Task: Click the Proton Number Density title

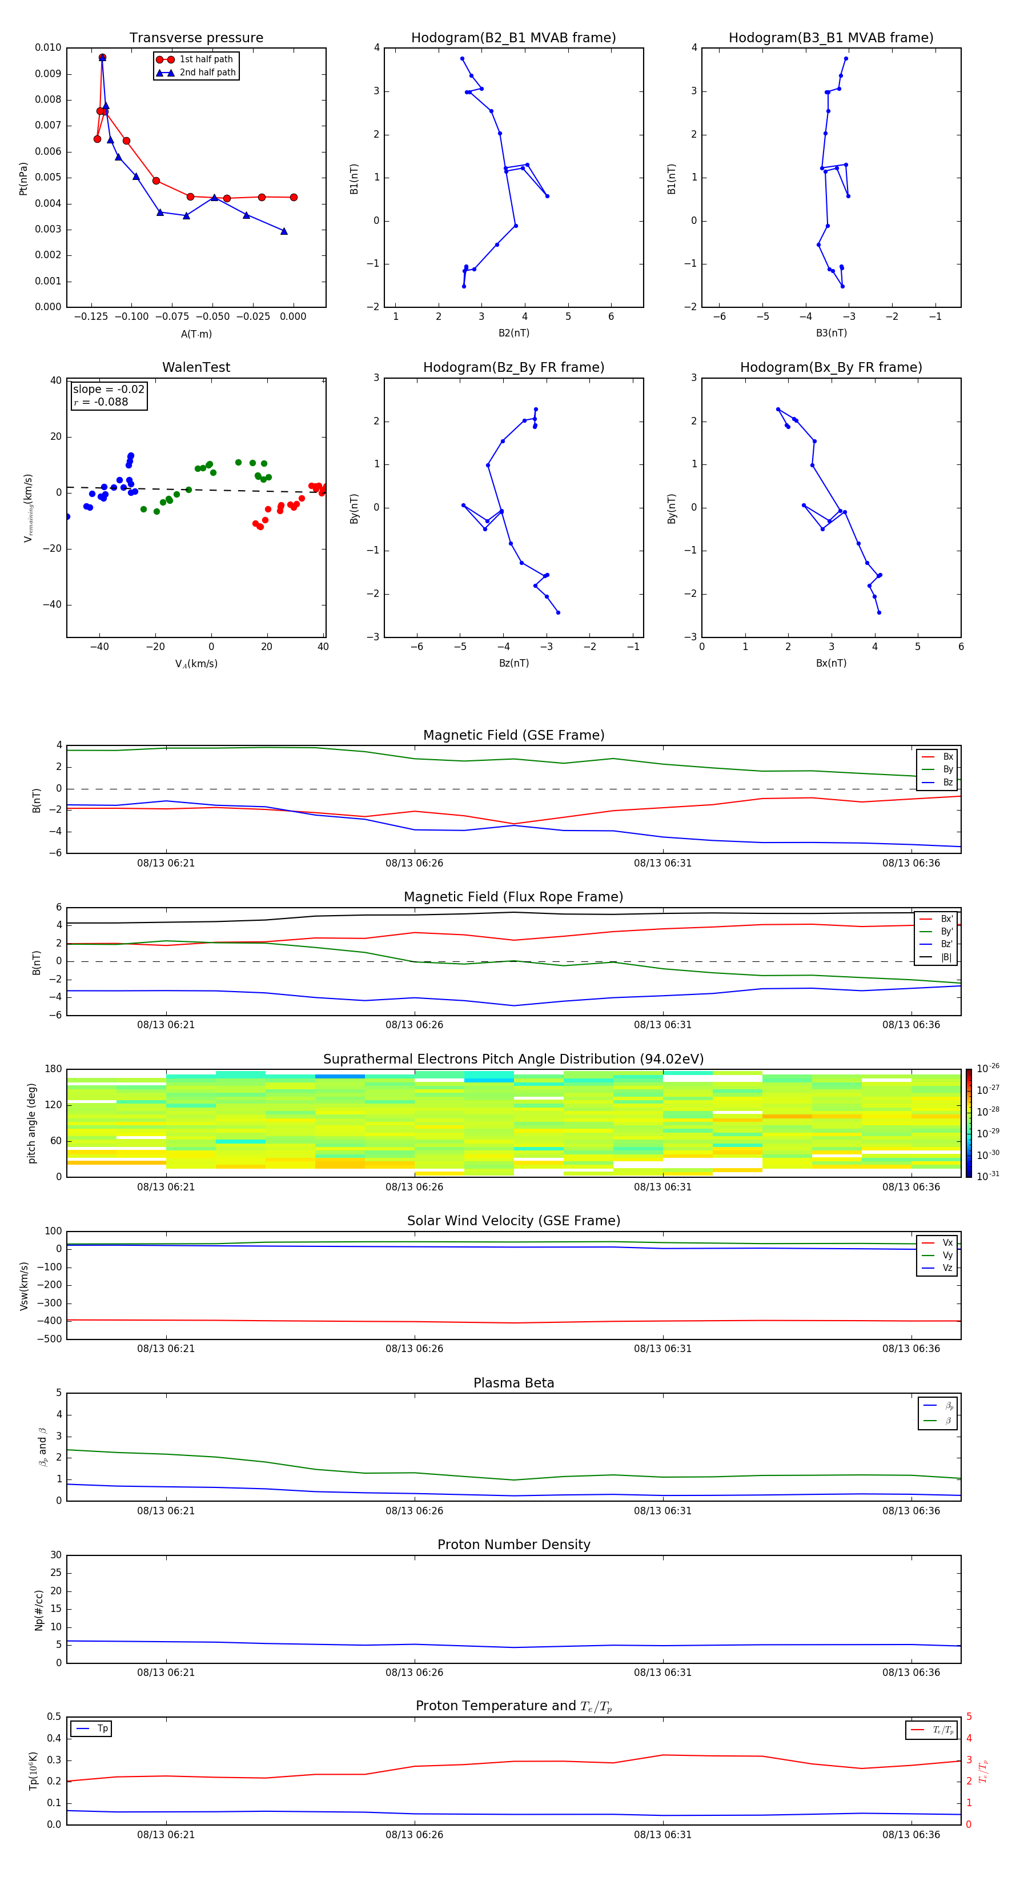Action: click(x=513, y=1545)
